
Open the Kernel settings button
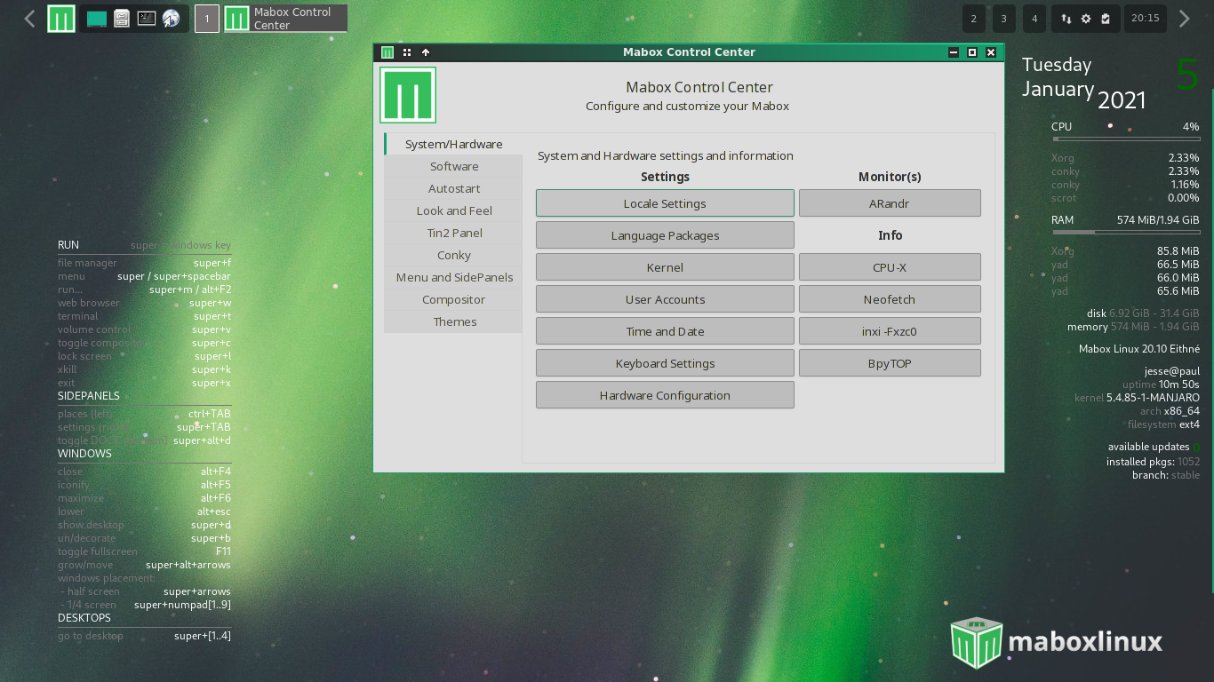(665, 267)
